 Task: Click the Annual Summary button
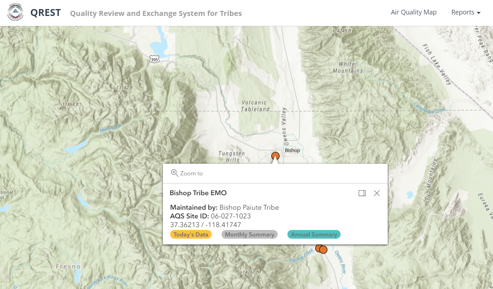(x=314, y=234)
